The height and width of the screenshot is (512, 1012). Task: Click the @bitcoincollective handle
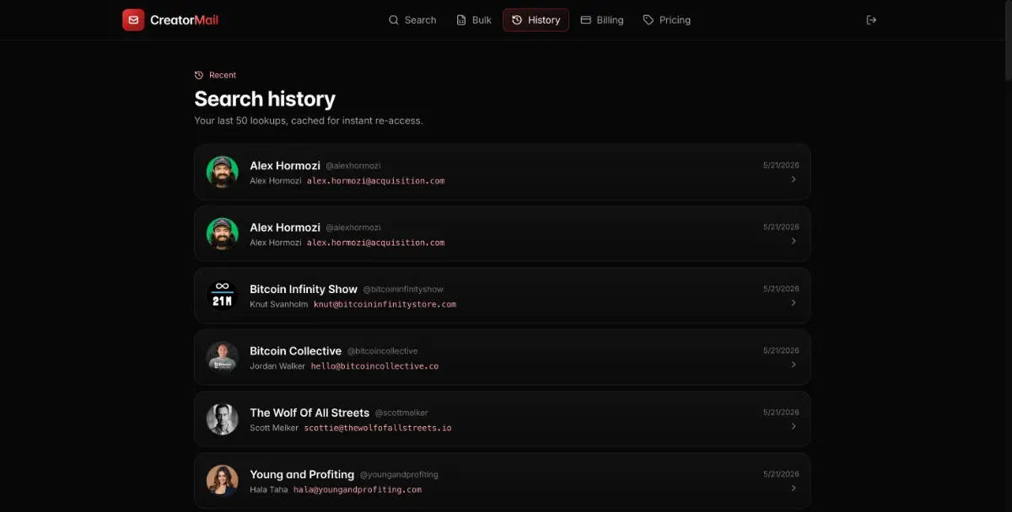tap(383, 351)
